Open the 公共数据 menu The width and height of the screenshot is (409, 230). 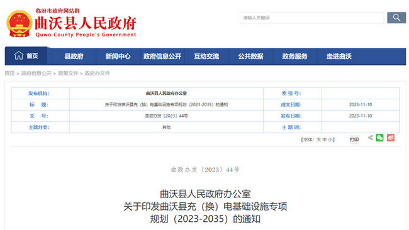click(250, 57)
